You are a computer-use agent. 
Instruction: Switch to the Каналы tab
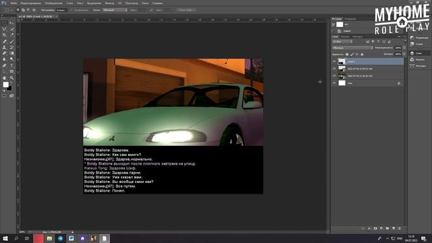pos(345,36)
